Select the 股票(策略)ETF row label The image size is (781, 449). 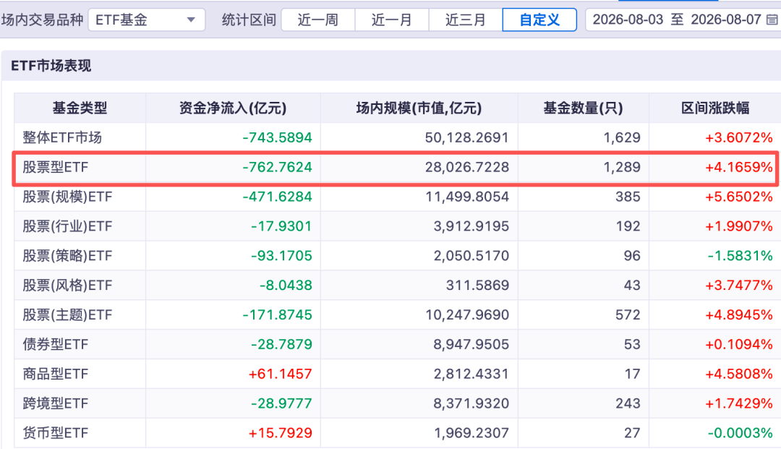pos(67,256)
